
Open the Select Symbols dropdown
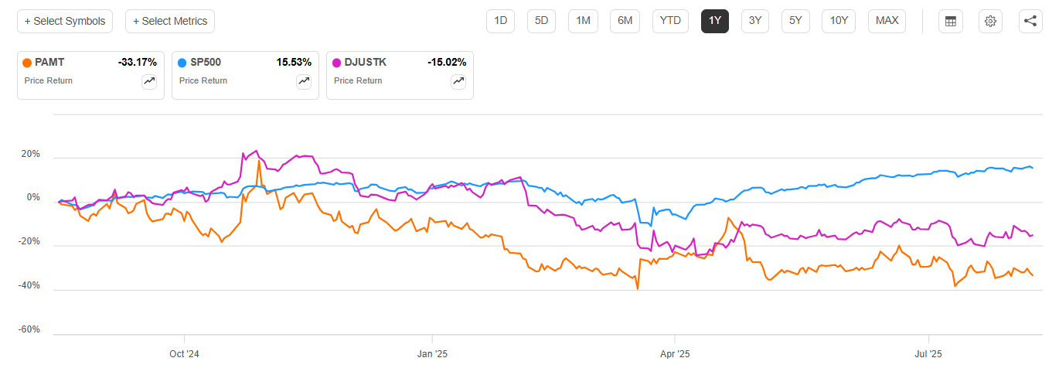coord(65,21)
